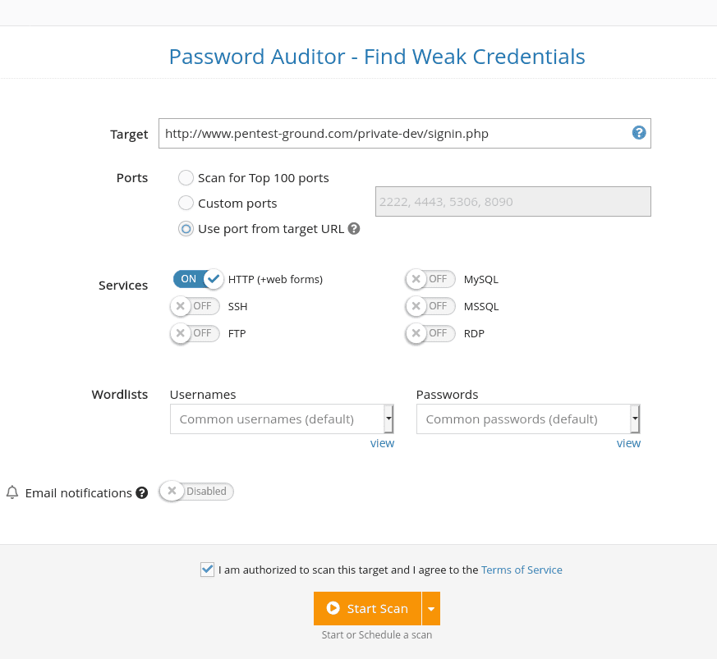Image resolution: width=717 pixels, height=659 pixels.
Task: Open the Target field help tooltip icon
Action: point(638,132)
